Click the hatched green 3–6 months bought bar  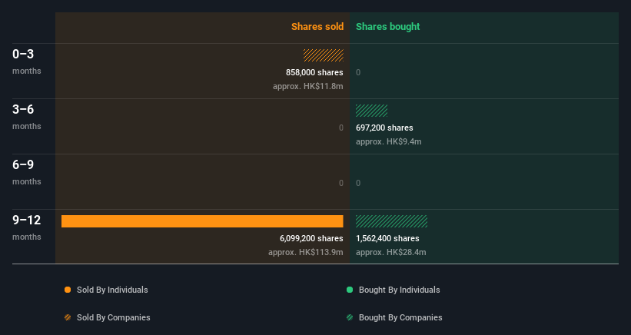click(x=372, y=111)
